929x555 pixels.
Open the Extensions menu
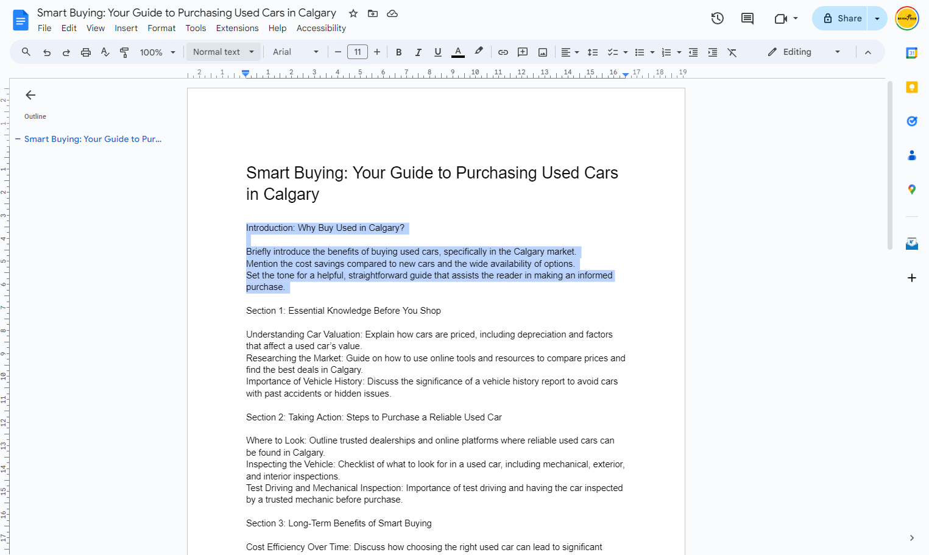point(238,28)
